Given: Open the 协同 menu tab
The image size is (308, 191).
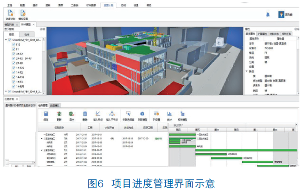Looking at the screenshot, I should point(123,5).
